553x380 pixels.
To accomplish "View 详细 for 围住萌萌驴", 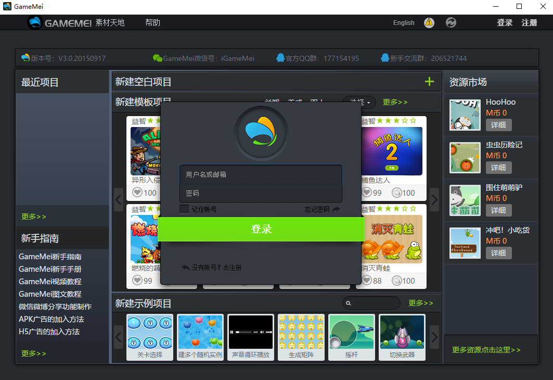I will tap(498, 210).
